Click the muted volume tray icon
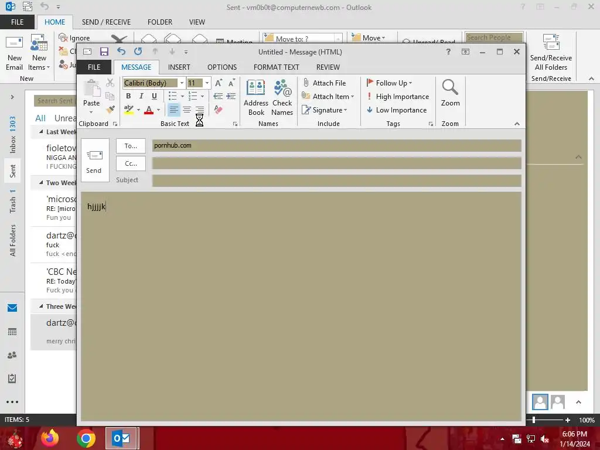The image size is (600, 450). (545, 438)
